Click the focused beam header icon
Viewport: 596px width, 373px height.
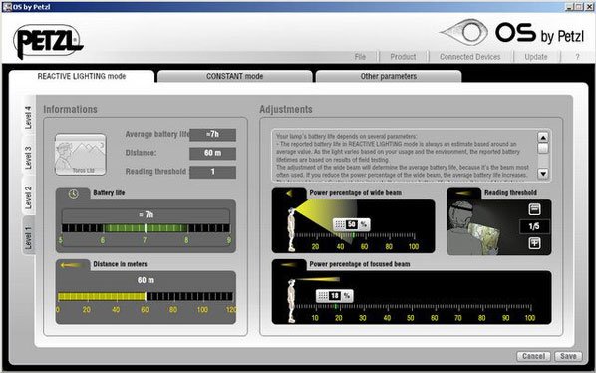(289, 265)
